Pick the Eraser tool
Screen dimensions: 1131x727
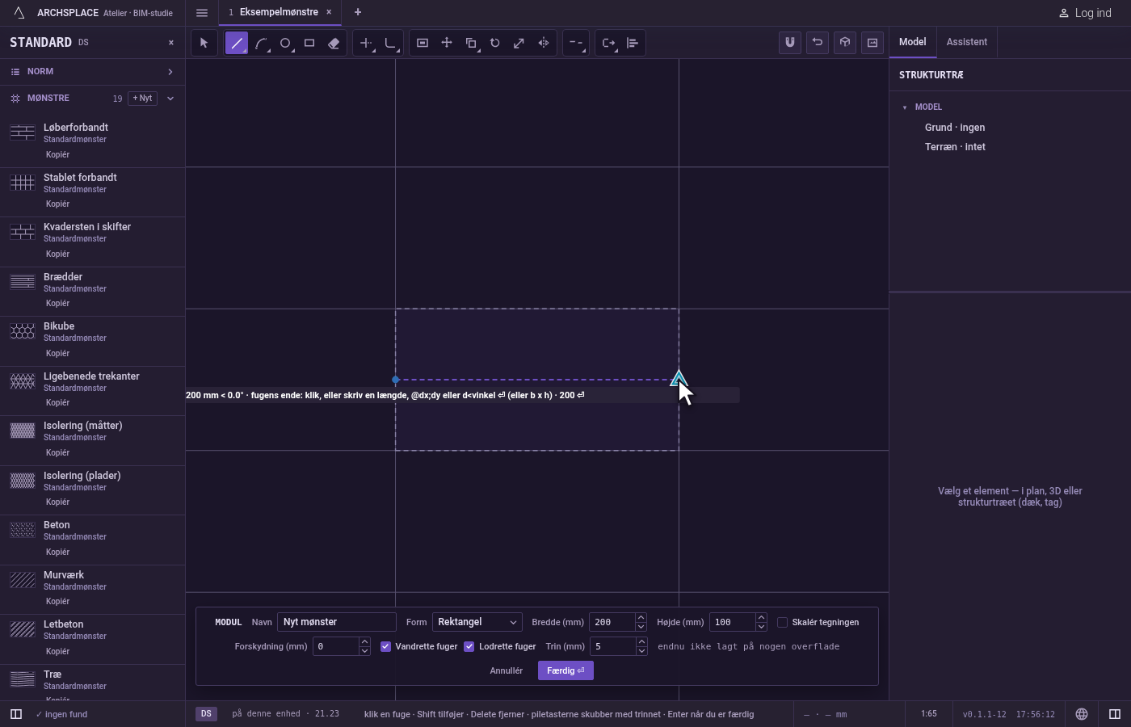(334, 43)
